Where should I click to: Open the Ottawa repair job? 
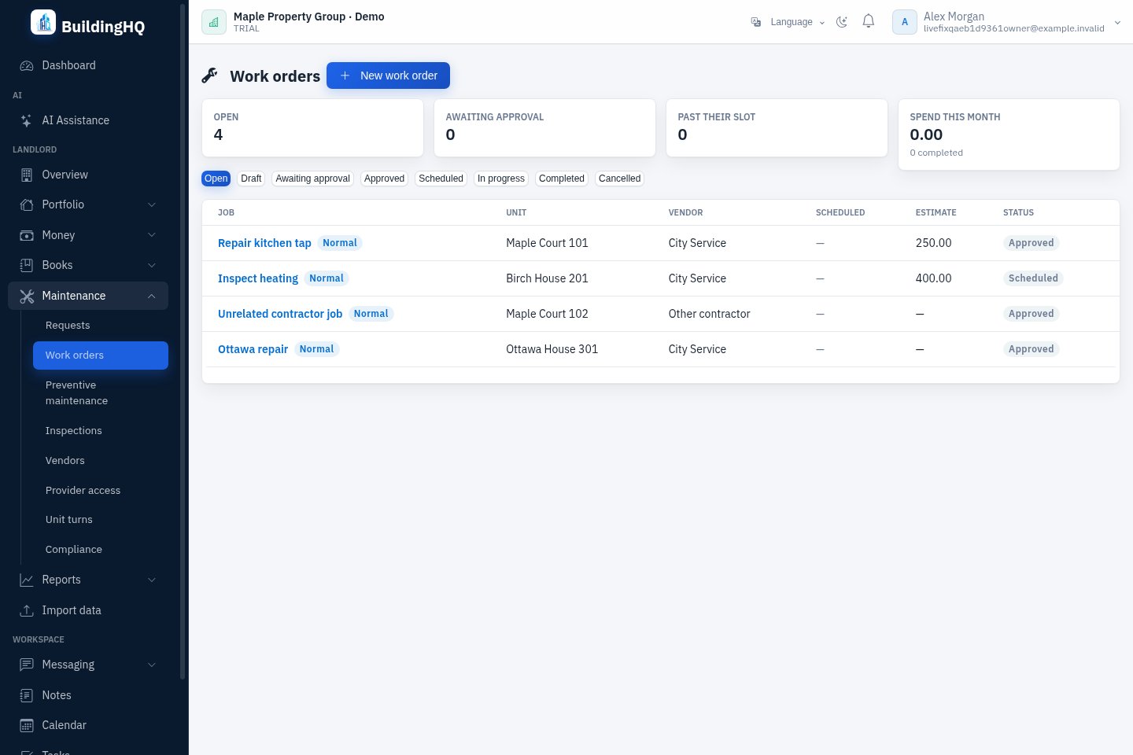point(253,349)
